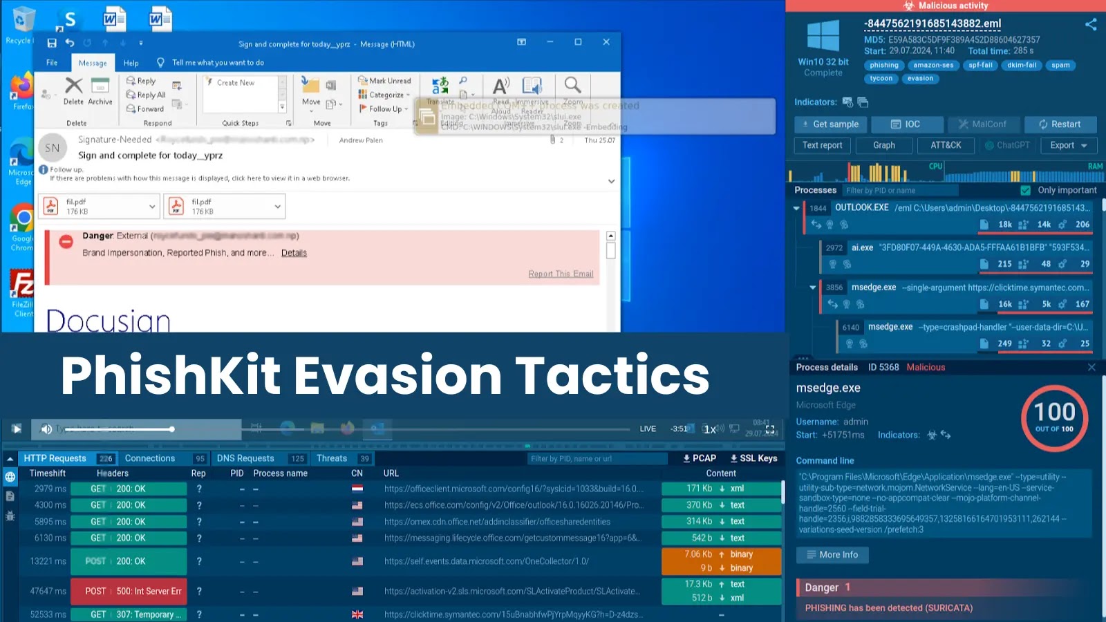Viewport: 1106px width, 622px height.
Task: Click the Delete icon in Outlook ribbon
Action: click(x=73, y=86)
